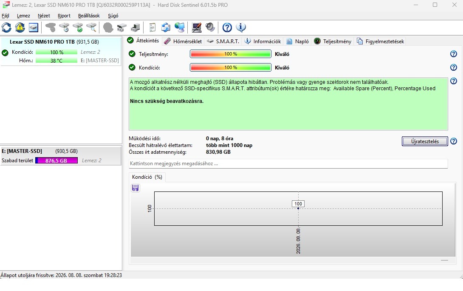463x291 pixels.
Task: Click the envelope with blue arrows icon
Action: (x=166, y=28)
